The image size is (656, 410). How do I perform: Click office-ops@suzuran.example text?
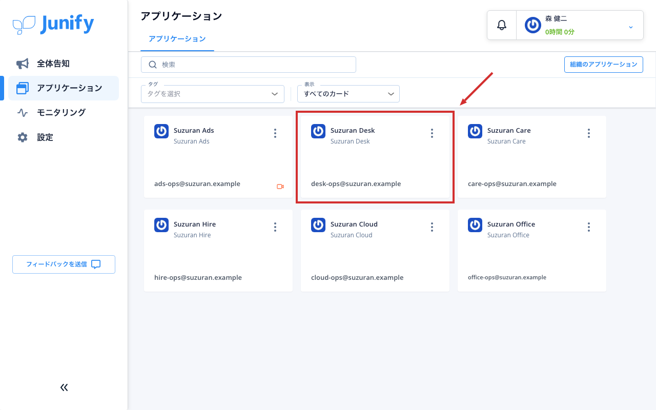point(507,277)
